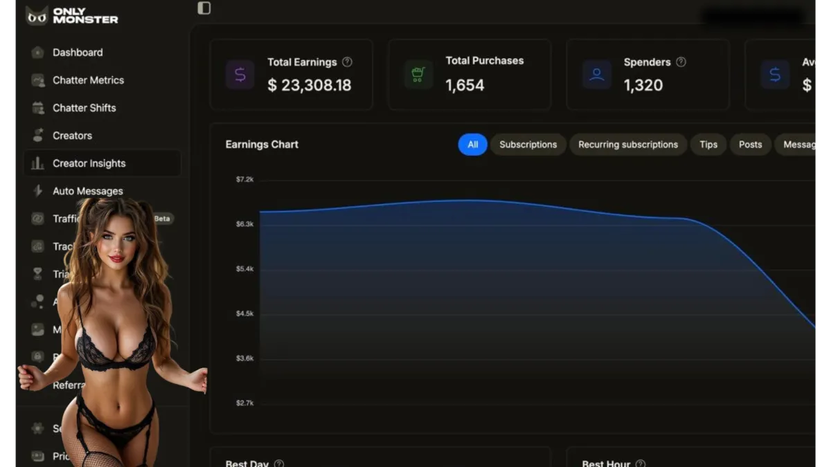This screenshot has height=467, width=831.
Task: Click the Best Hour help icon
Action: coord(641,464)
